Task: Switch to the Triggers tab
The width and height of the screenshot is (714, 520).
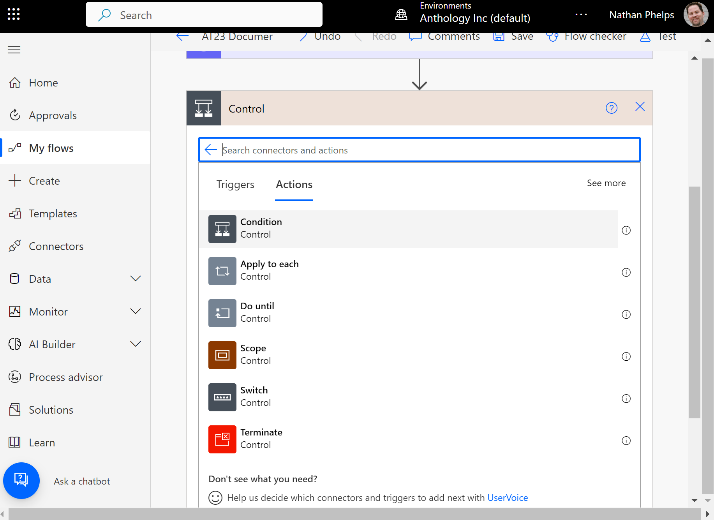Action: click(x=235, y=185)
